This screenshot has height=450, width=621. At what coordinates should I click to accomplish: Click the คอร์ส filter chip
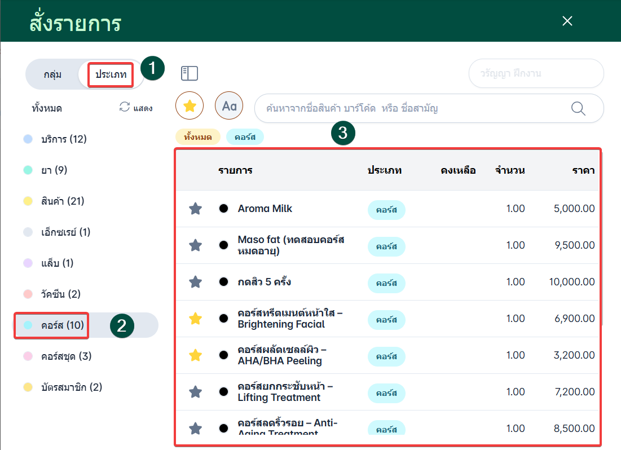tap(245, 136)
